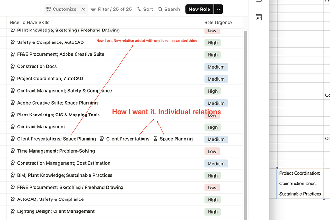
Task: Open relation Construction Management; Cost Estimation
Action: pyautogui.click(x=64, y=163)
